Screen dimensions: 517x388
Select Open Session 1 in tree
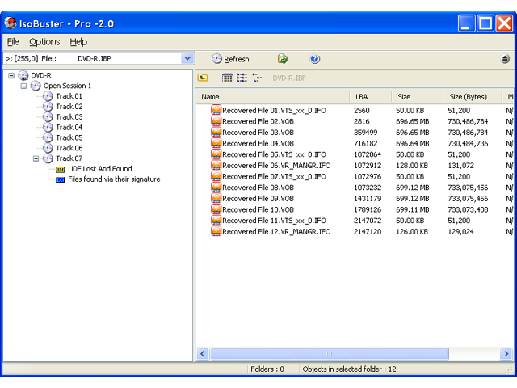(x=67, y=86)
